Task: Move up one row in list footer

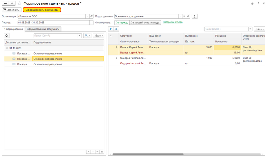Action: coord(93,152)
